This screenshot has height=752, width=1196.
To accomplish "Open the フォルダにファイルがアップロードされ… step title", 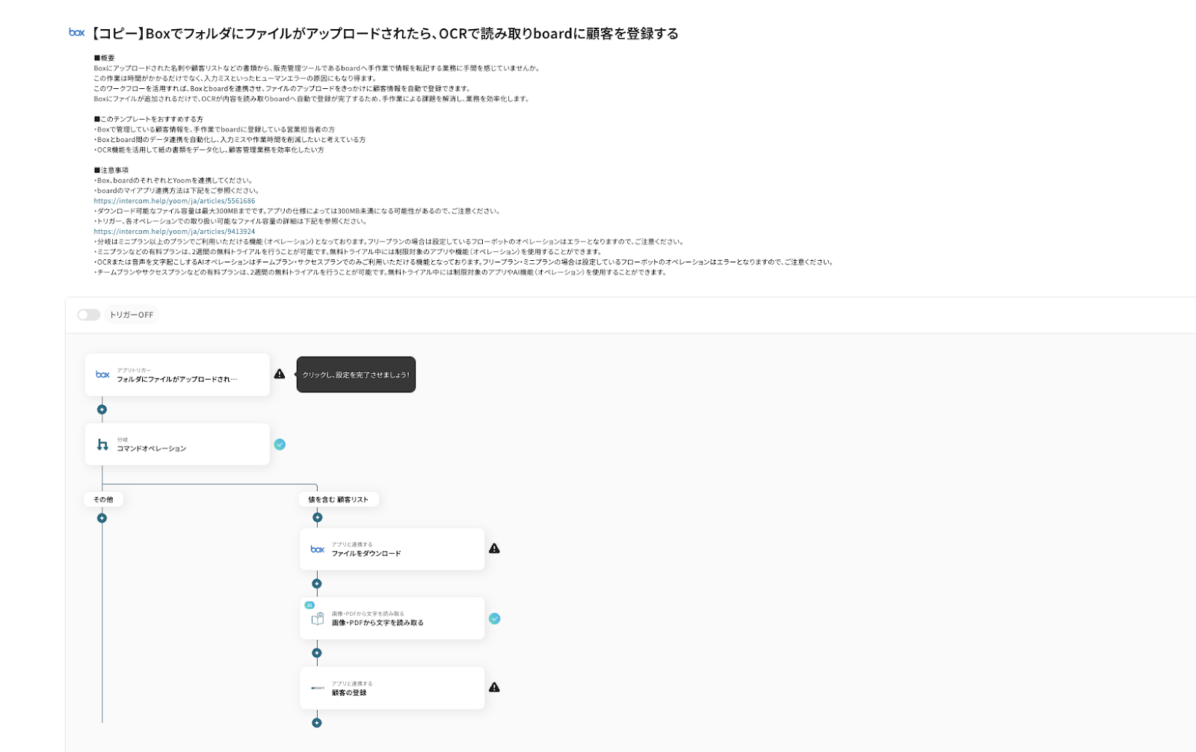I will 176,380.
